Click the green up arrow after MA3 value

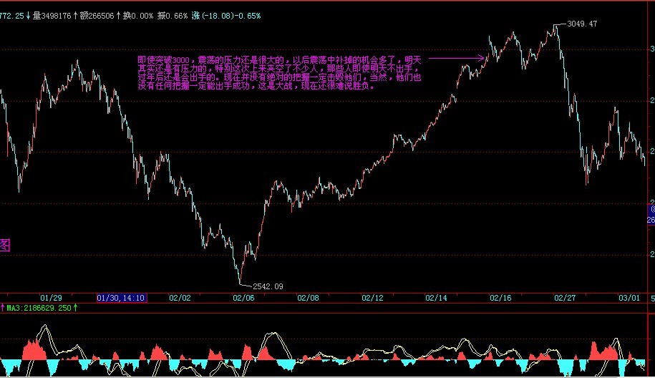(76, 307)
